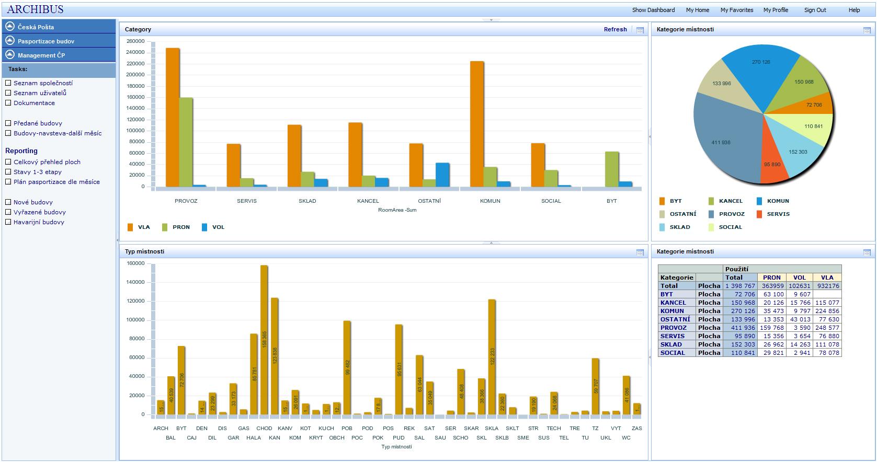The width and height of the screenshot is (877, 462).
Task: Check the Seznam společností task box
Action: tap(8, 83)
